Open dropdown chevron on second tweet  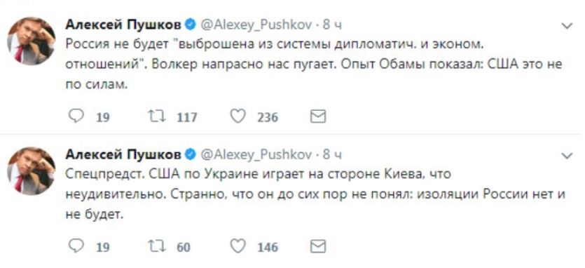[567, 156]
